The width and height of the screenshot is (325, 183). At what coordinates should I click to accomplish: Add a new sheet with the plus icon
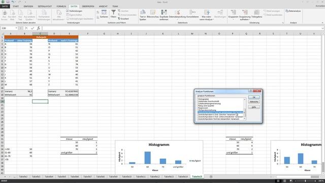[211, 176]
